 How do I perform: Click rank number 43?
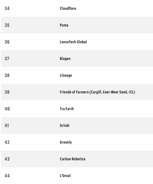point(7,159)
